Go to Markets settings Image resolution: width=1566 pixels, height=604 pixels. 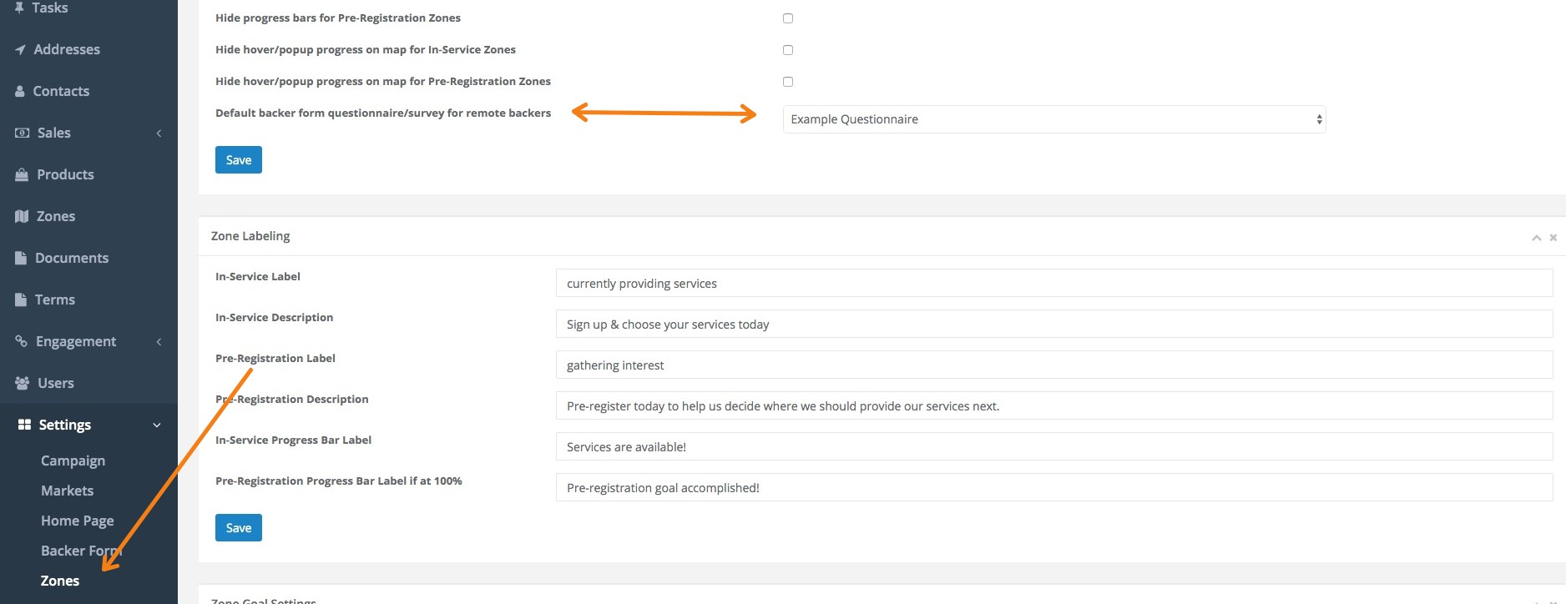67,491
